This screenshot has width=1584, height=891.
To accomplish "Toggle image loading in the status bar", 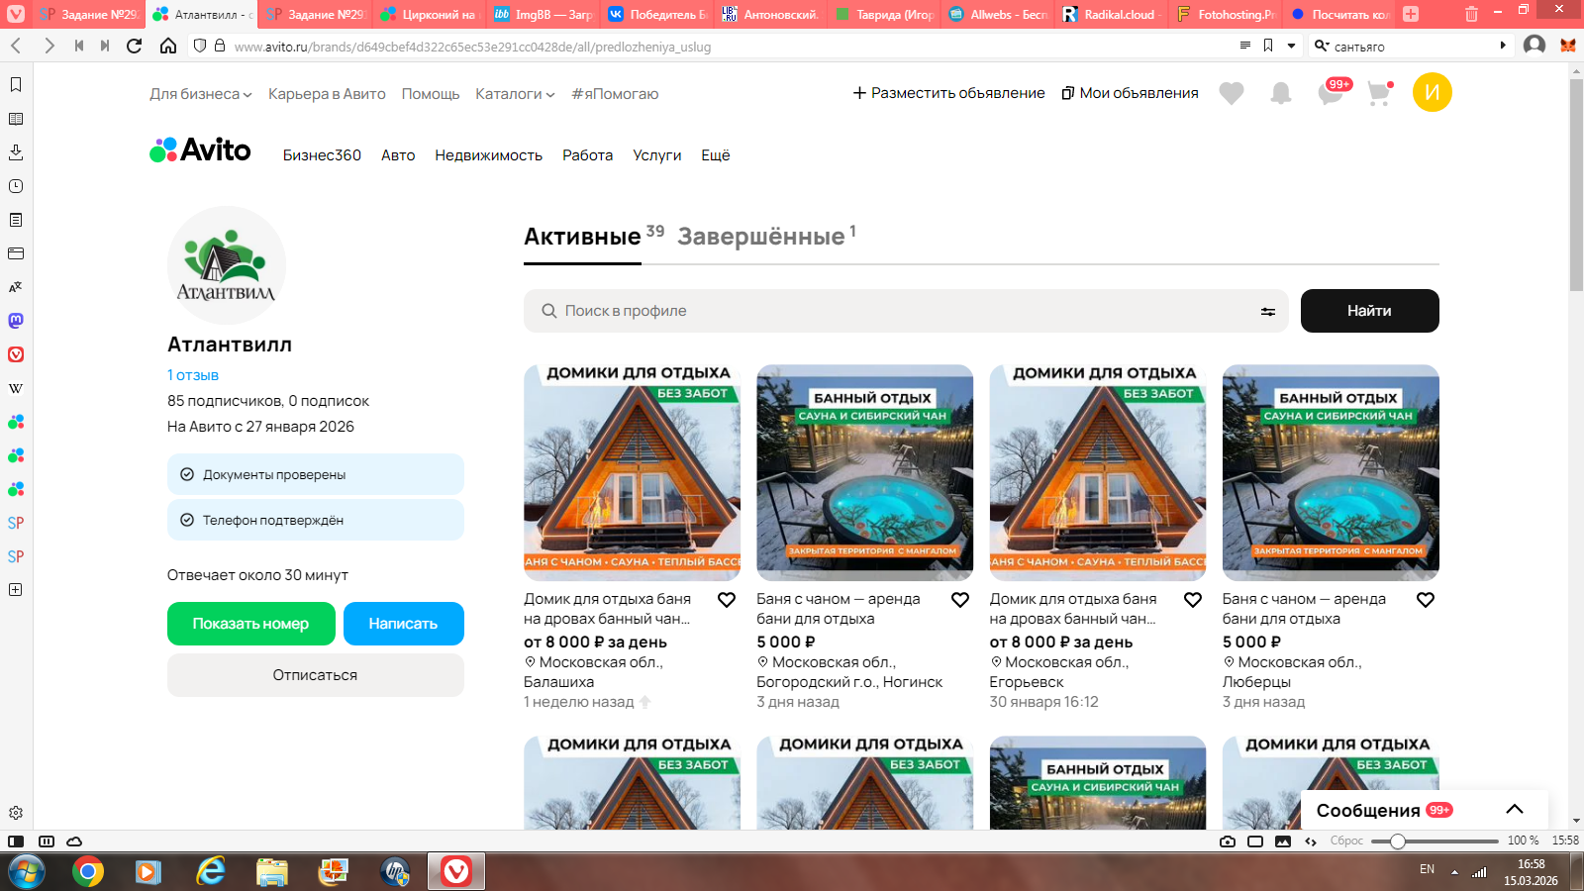I will (x=1283, y=841).
